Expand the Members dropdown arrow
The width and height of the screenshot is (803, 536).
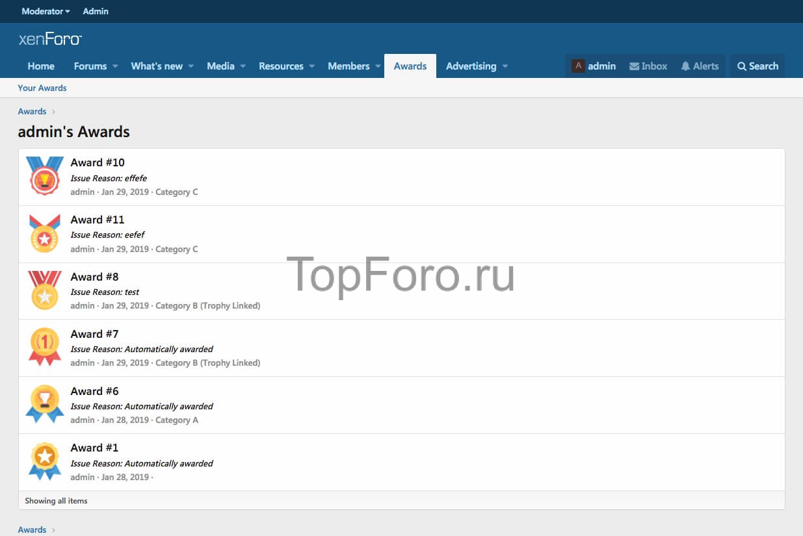[378, 66]
